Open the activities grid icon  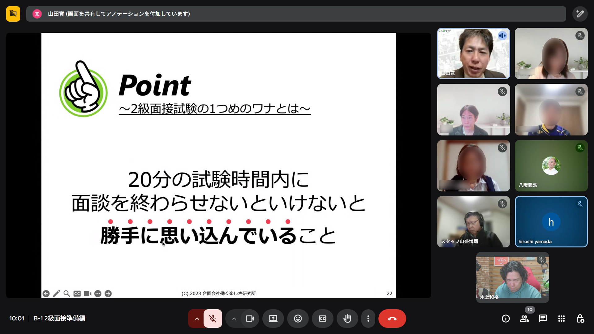tap(561, 319)
